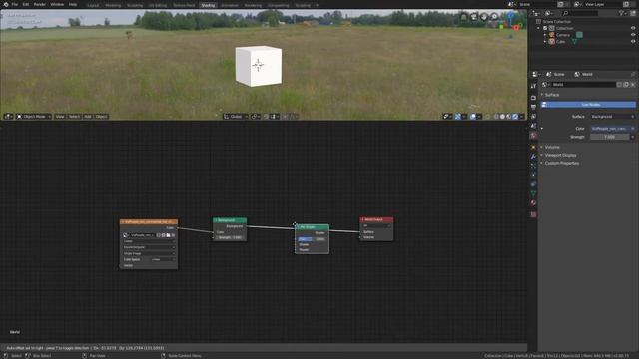Open the Object Mode dropdown
This screenshot has width=639, height=359.
coord(33,117)
